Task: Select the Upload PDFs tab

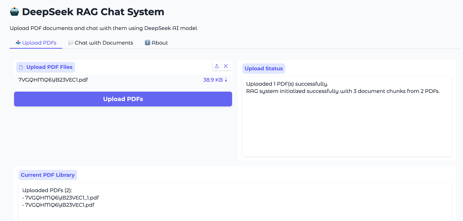Action: 39,43
